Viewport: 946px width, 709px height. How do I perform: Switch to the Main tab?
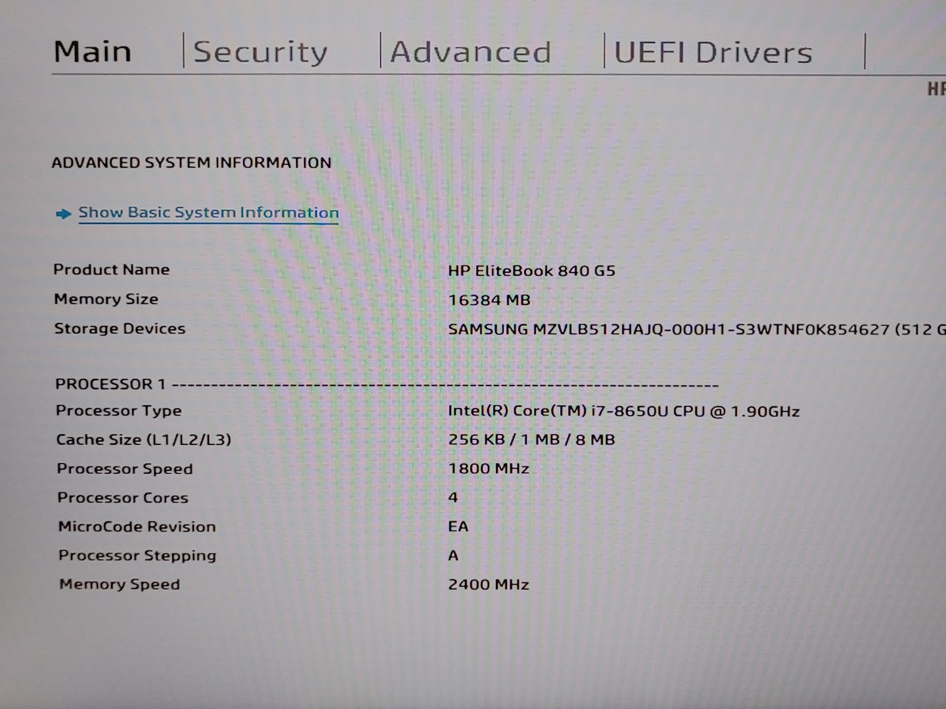[93, 52]
